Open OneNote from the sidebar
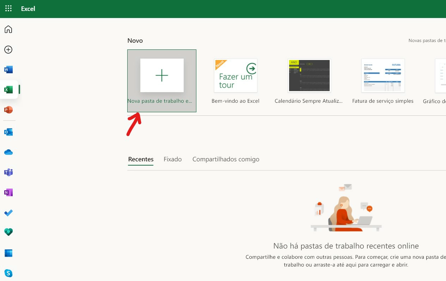Image resolution: width=446 pixels, height=281 pixels. pyautogui.click(x=8, y=192)
